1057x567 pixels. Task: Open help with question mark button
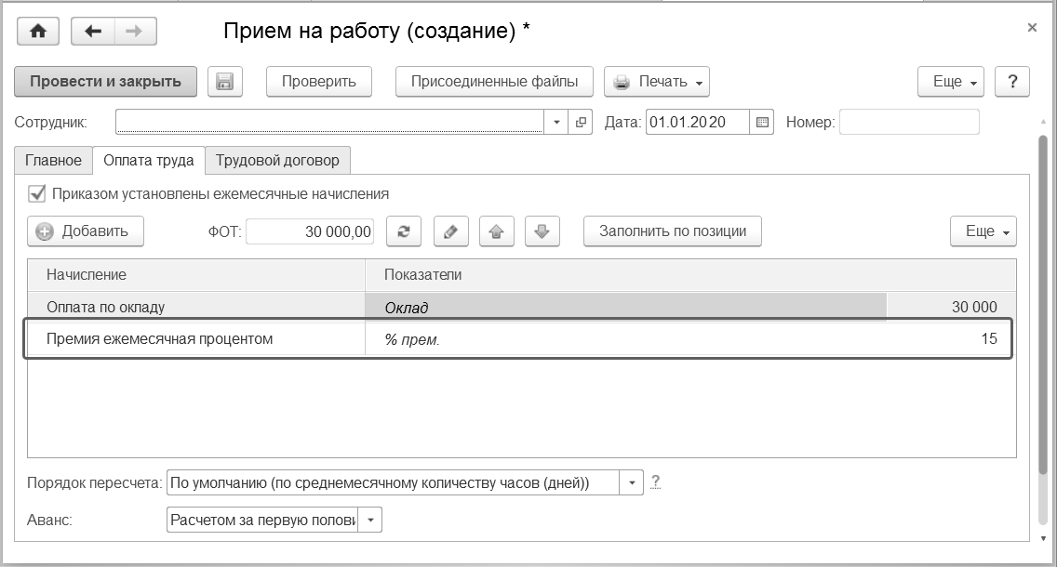pos(1011,82)
